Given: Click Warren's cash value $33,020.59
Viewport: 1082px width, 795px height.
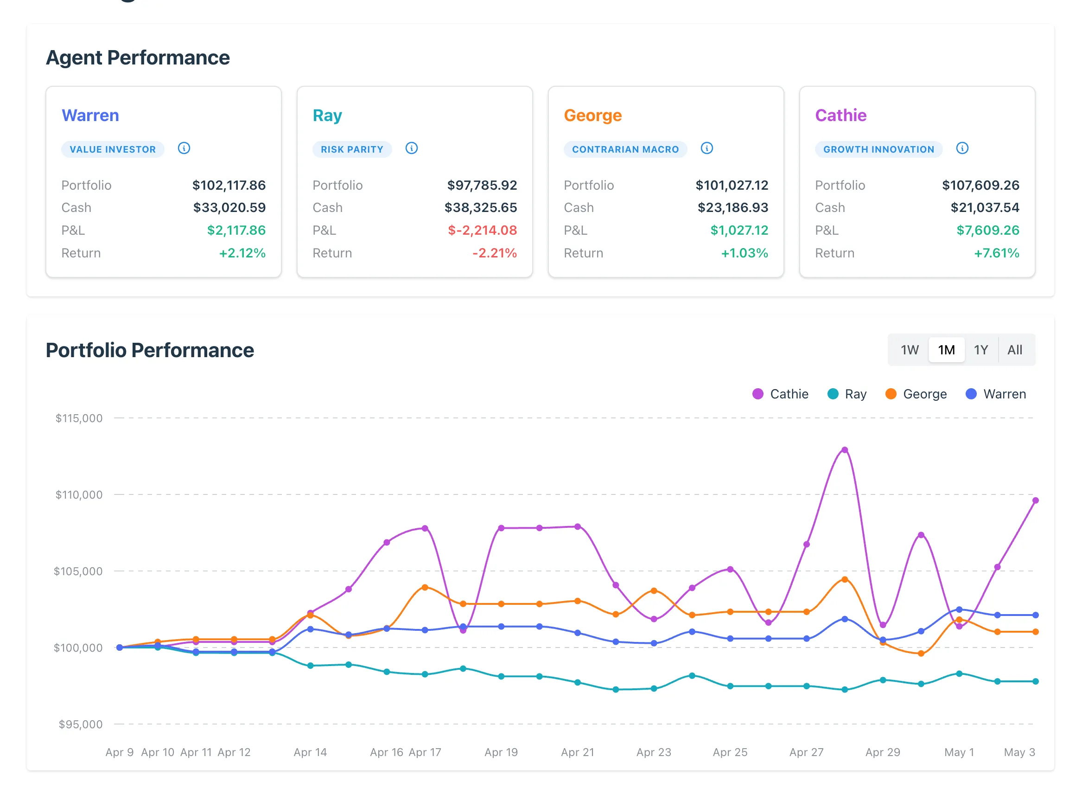Looking at the screenshot, I should (229, 208).
